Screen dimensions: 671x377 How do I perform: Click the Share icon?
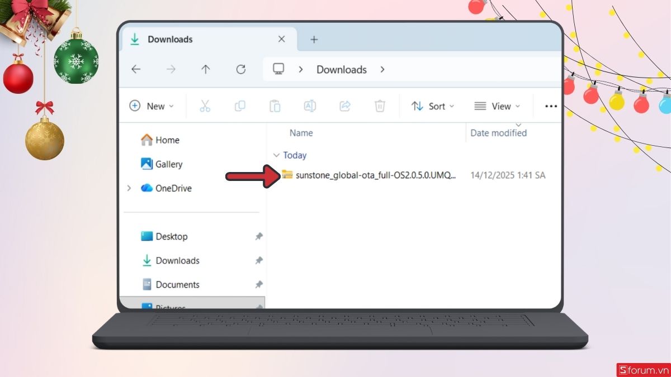point(345,106)
